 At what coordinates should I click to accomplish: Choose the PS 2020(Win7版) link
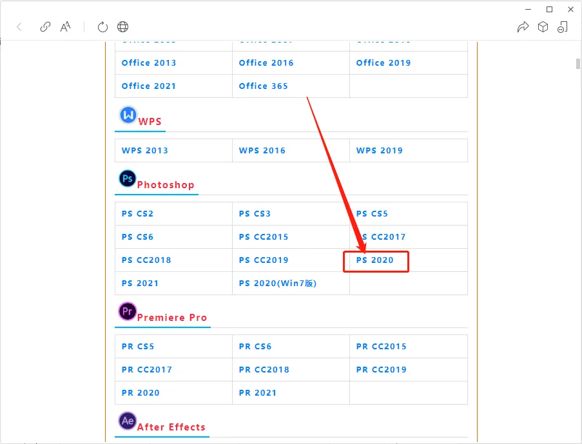tap(278, 283)
